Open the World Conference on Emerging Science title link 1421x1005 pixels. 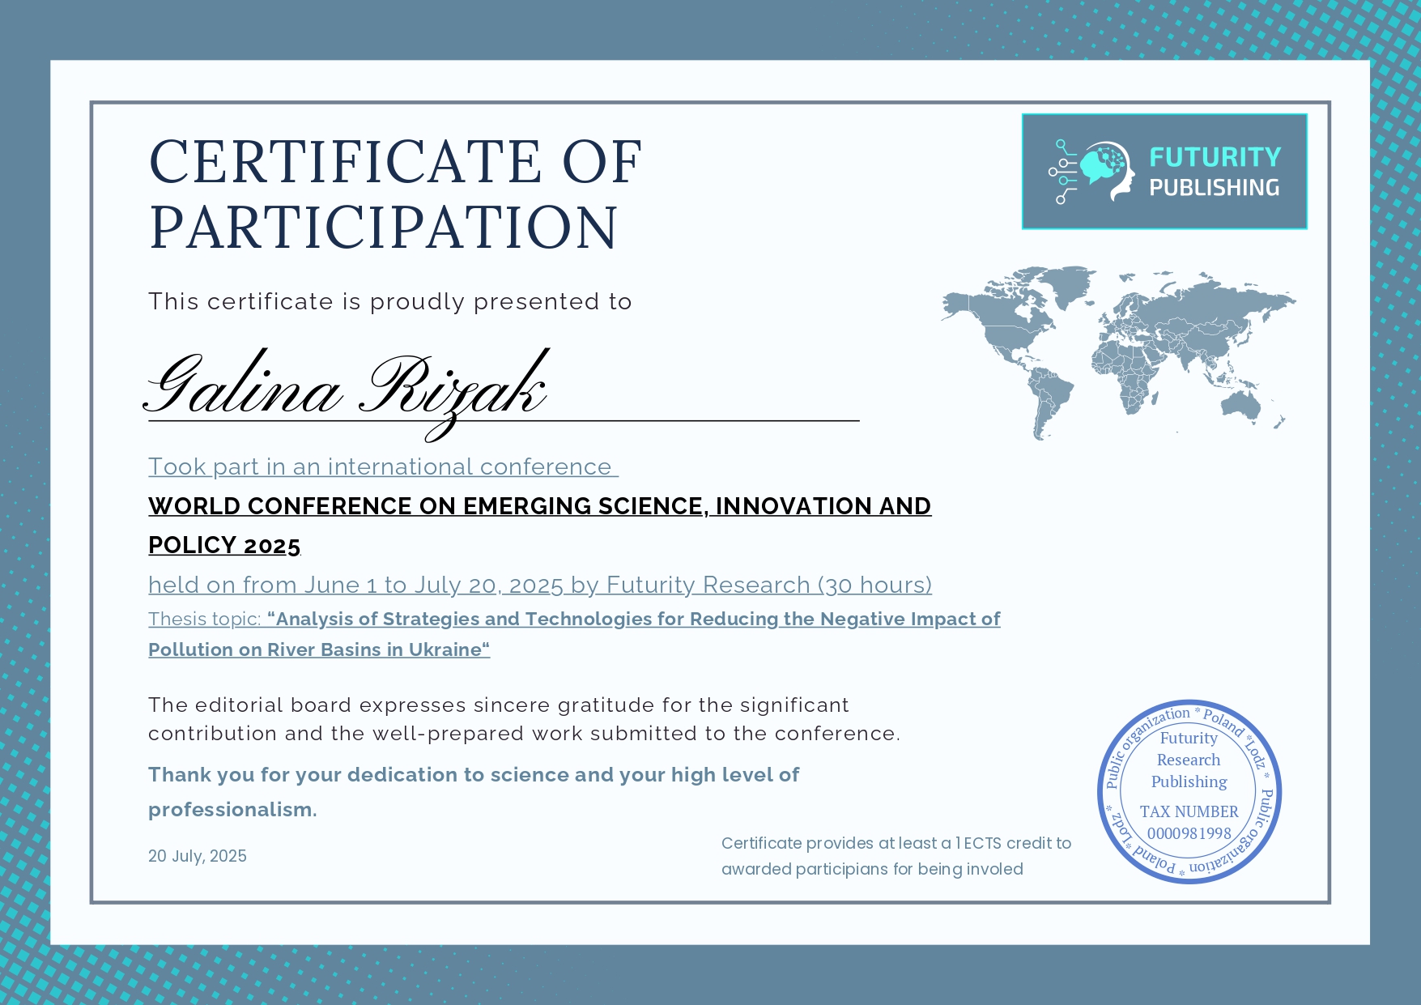tap(539, 506)
